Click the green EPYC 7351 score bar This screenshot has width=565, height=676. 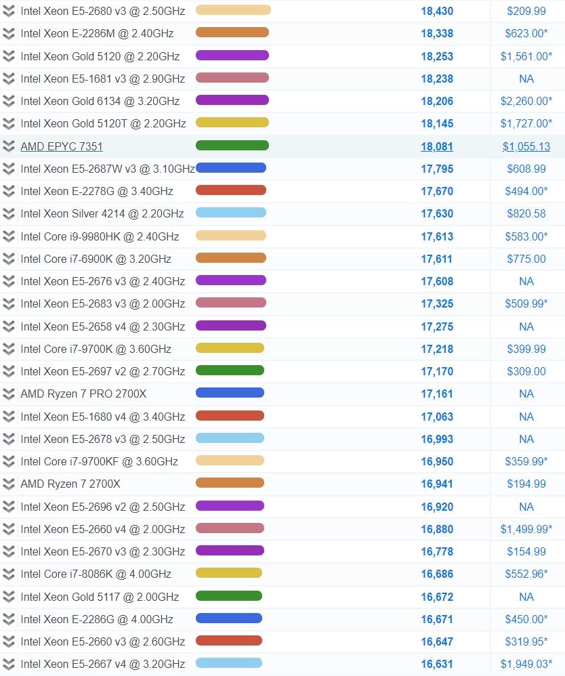coord(232,145)
